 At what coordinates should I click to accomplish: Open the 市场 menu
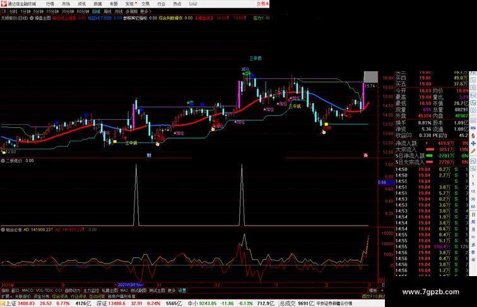66,4
